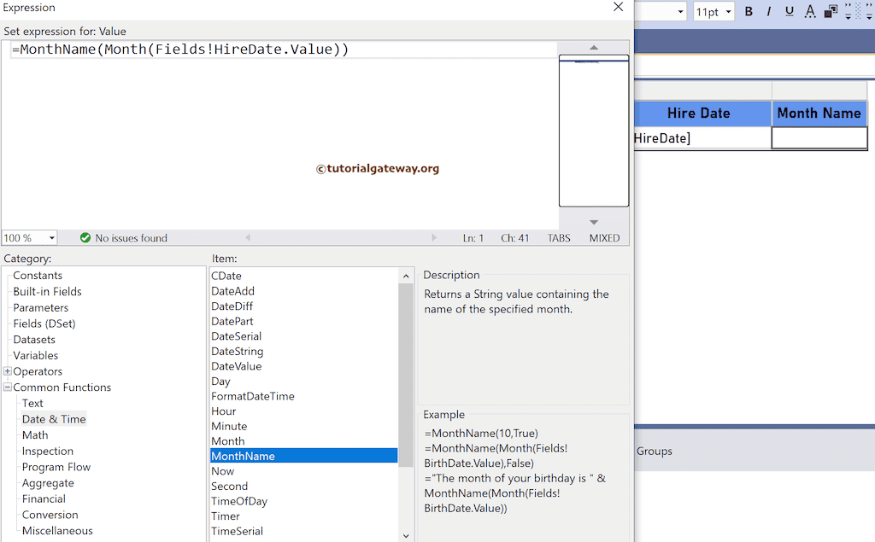
Task: Toggle italic formatting
Action: coord(769,11)
